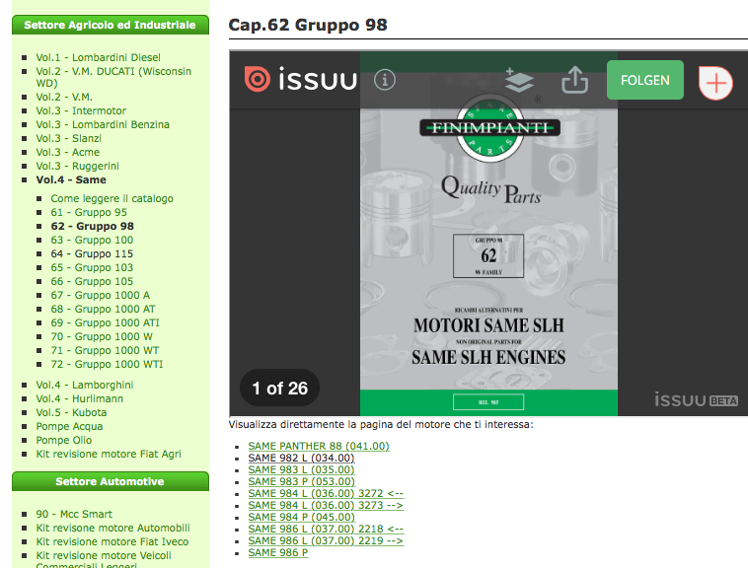
Task: Select 68 - Gruppo 1000 AT submenu item
Action: coord(103,309)
